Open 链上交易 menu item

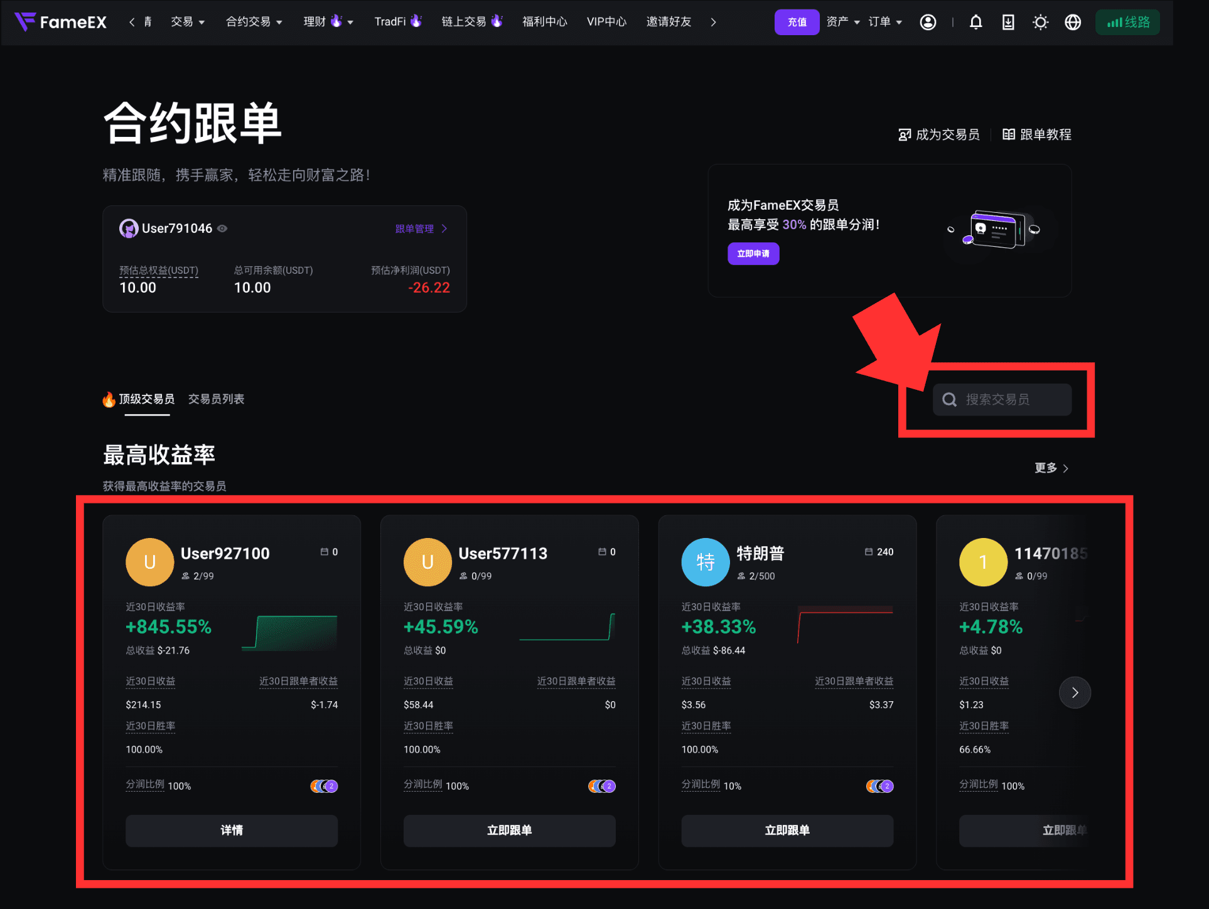click(x=472, y=22)
